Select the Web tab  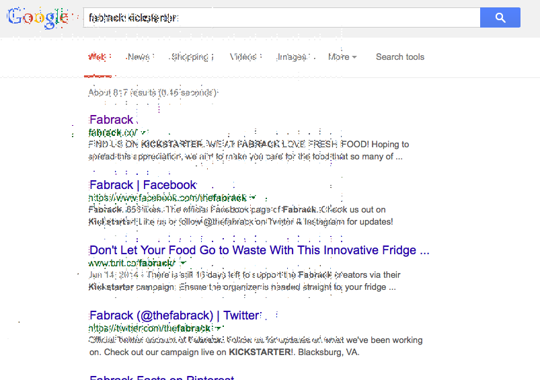[x=97, y=57]
